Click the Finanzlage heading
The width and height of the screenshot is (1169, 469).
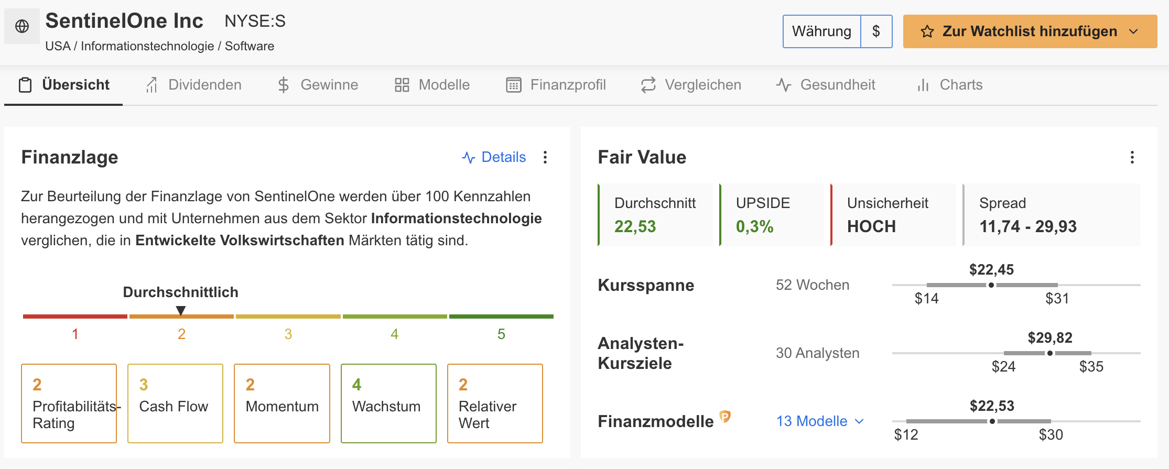(x=70, y=157)
